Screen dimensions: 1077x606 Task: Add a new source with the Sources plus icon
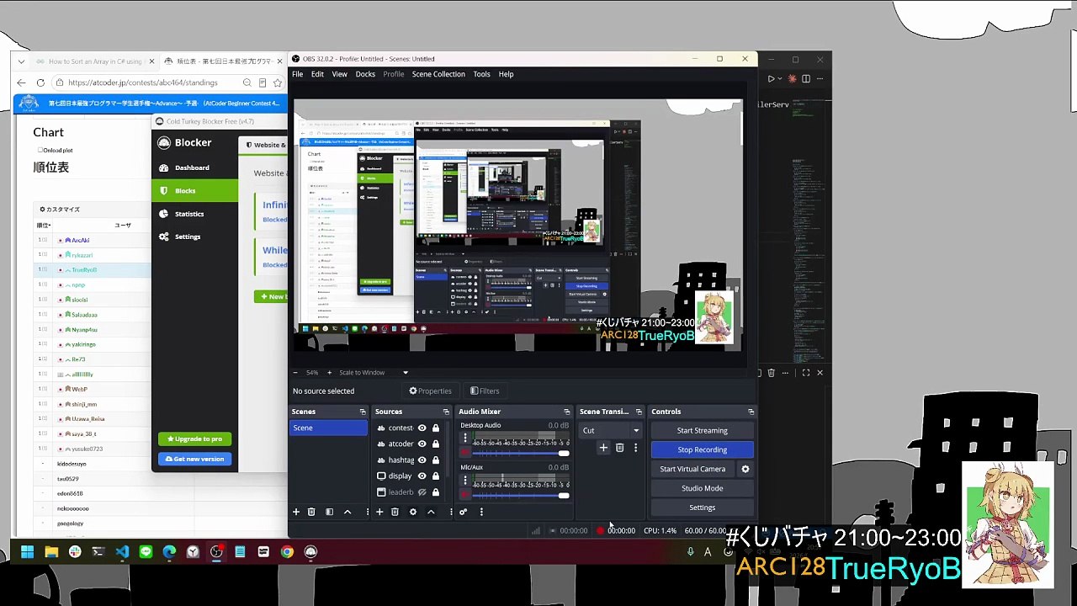(x=379, y=512)
